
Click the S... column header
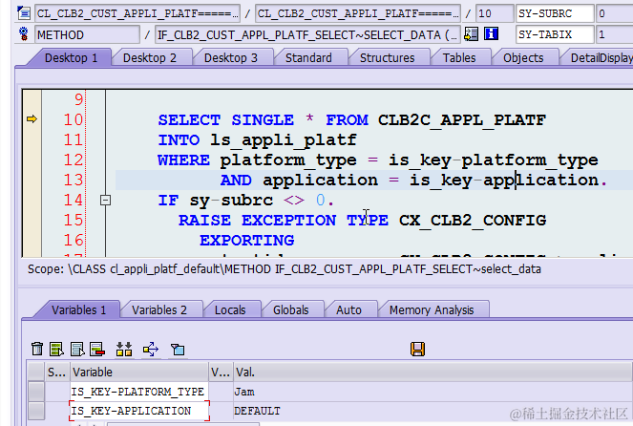pos(57,372)
